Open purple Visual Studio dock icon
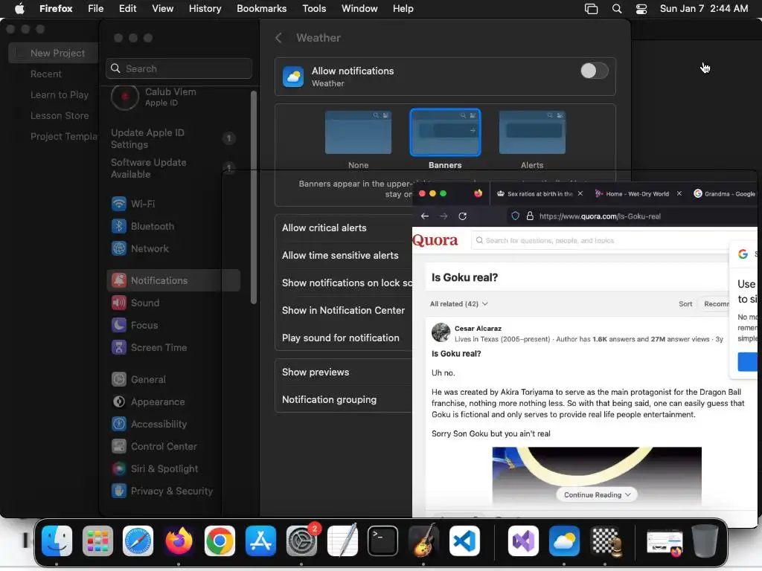Viewport: 762px width, 571px height. tap(523, 541)
